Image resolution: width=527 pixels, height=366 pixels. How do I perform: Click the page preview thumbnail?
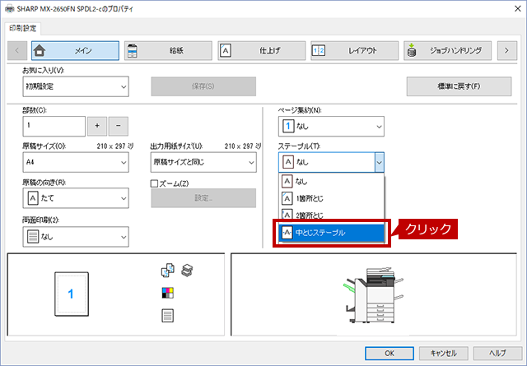tap(72, 294)
